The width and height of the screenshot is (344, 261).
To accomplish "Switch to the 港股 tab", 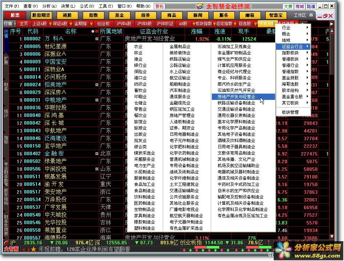I will coord(67,15).
